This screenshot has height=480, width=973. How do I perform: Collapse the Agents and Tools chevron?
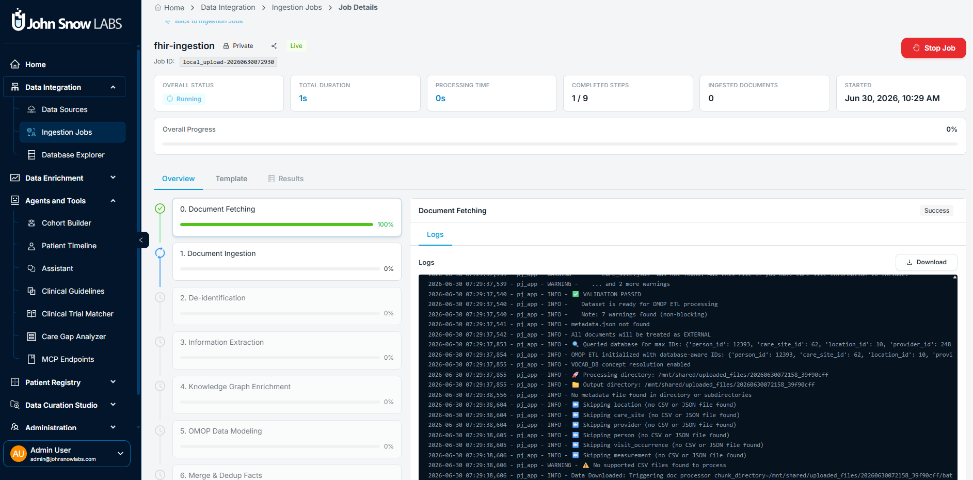coord(113,201)
